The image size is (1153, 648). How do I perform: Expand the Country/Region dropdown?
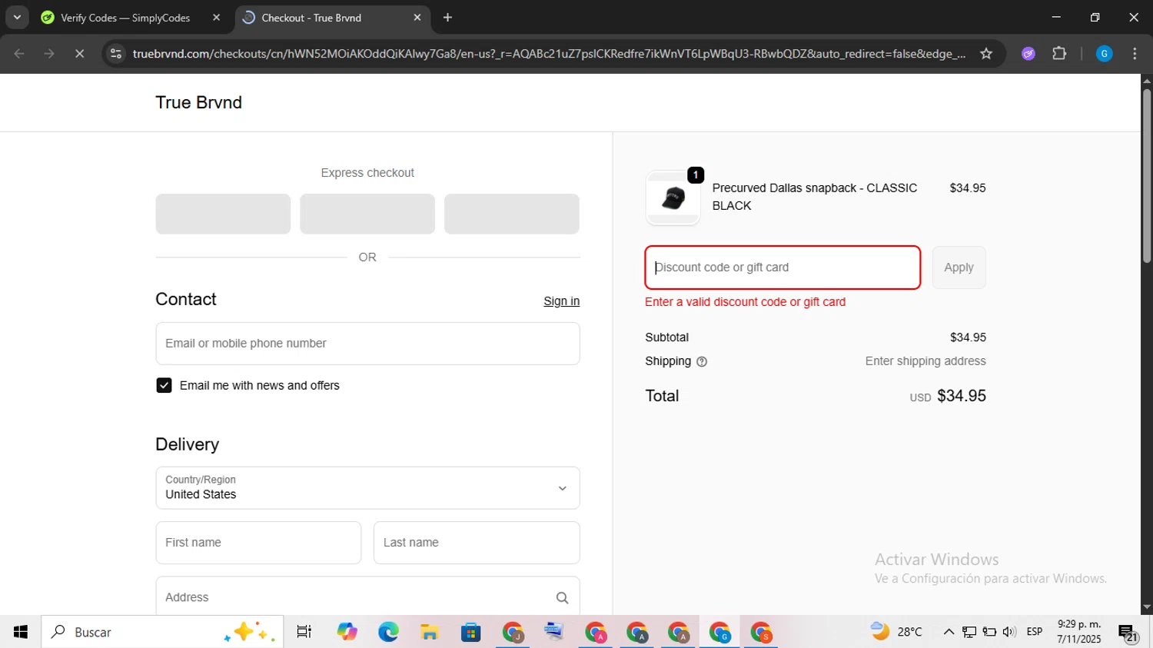tap(367, 488)
